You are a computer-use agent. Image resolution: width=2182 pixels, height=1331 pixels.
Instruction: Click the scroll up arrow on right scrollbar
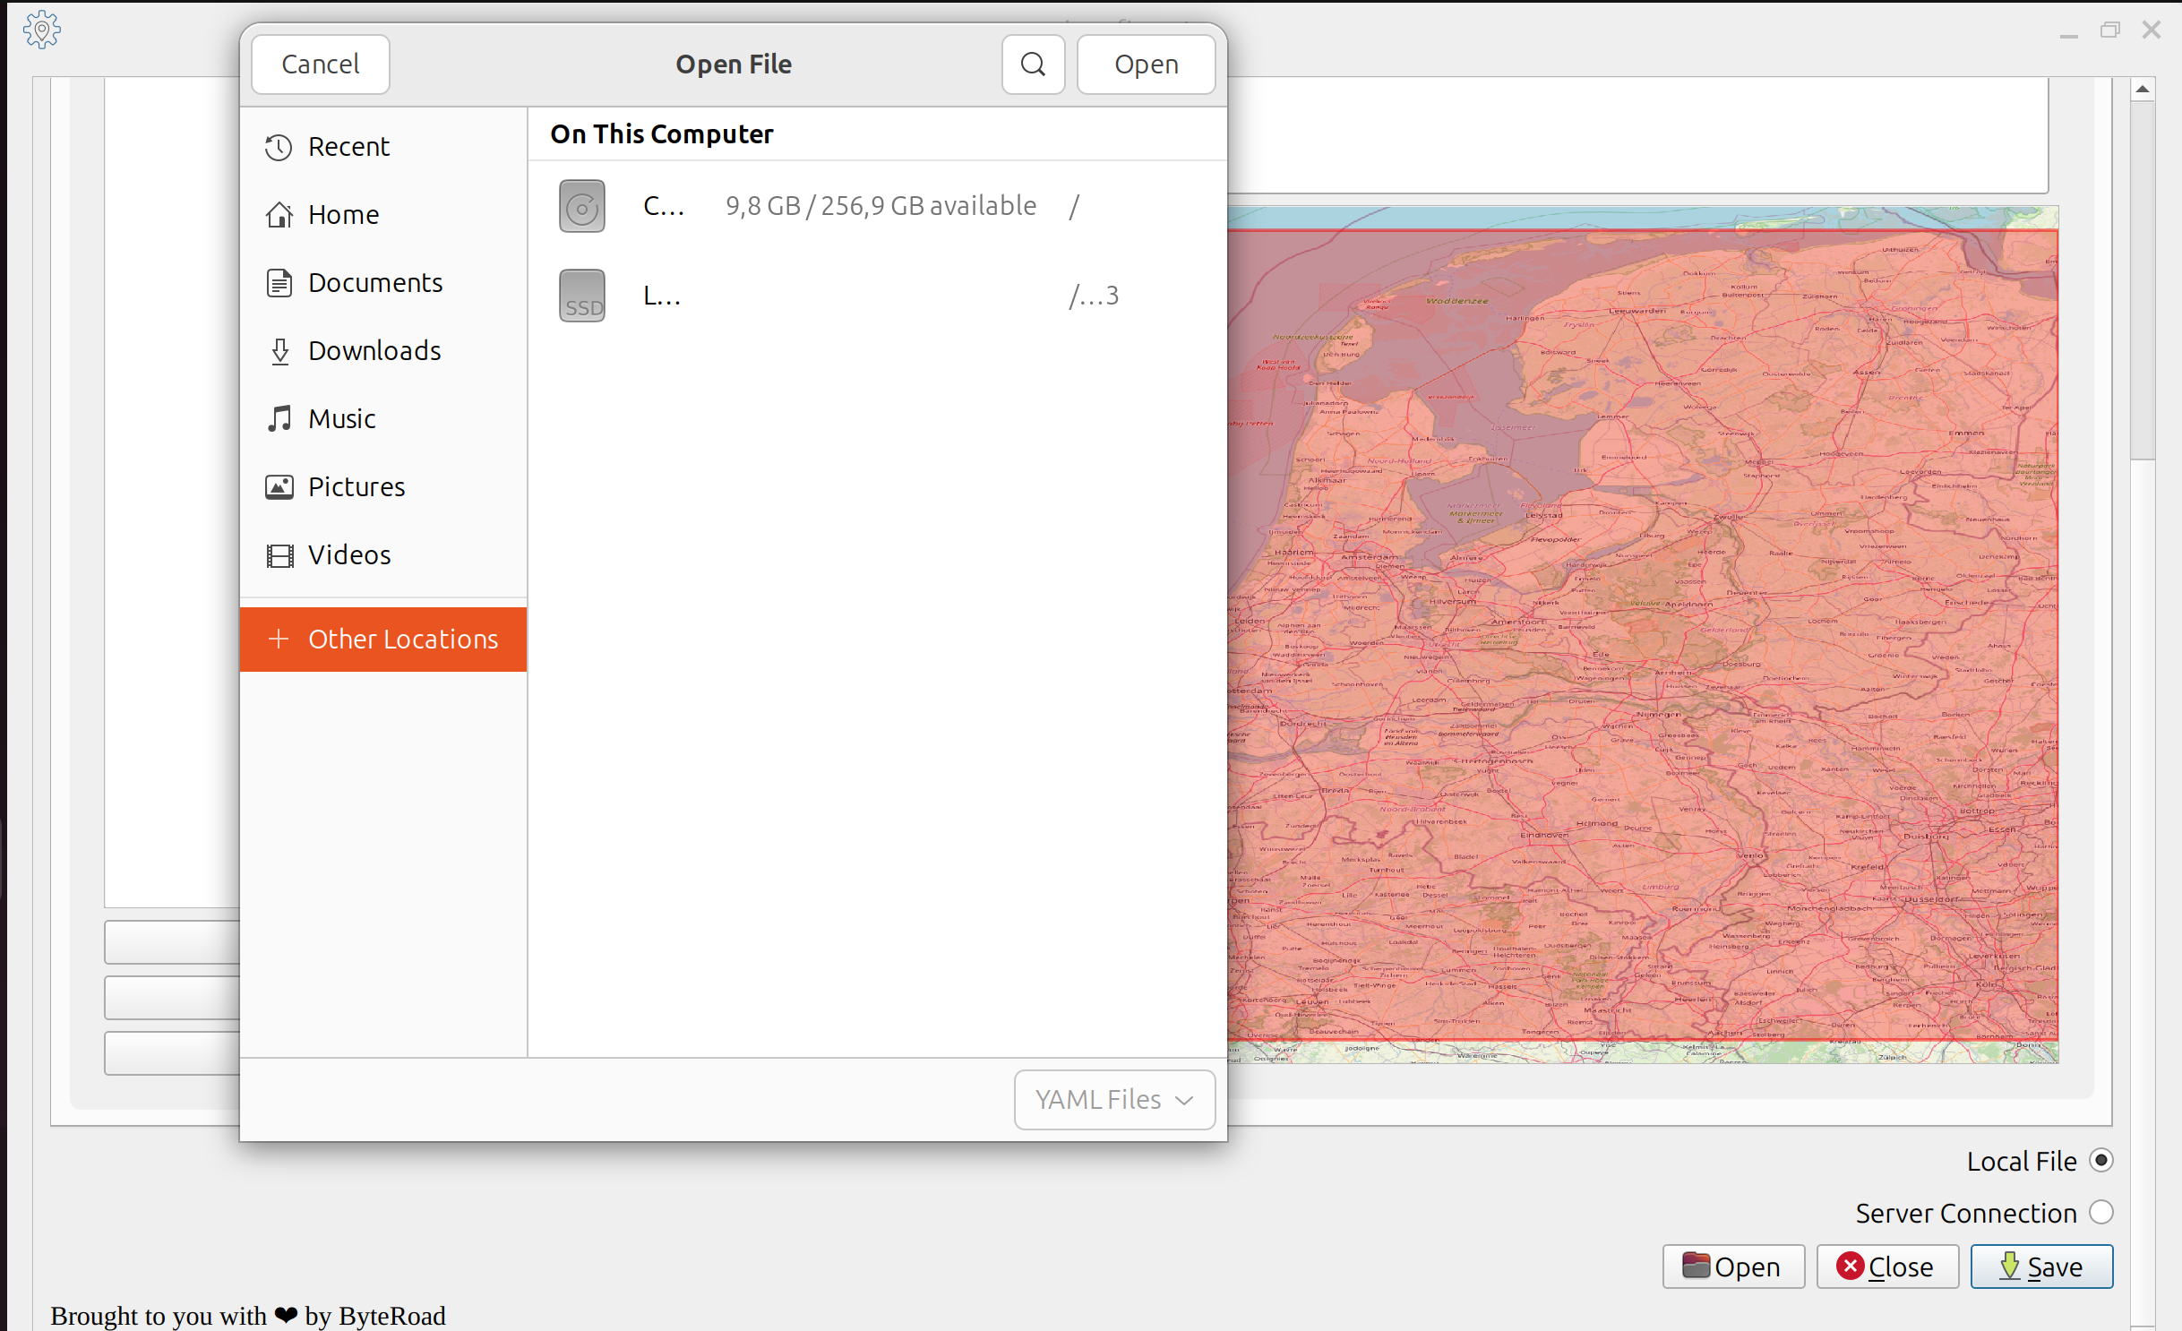coord(2143,89)
